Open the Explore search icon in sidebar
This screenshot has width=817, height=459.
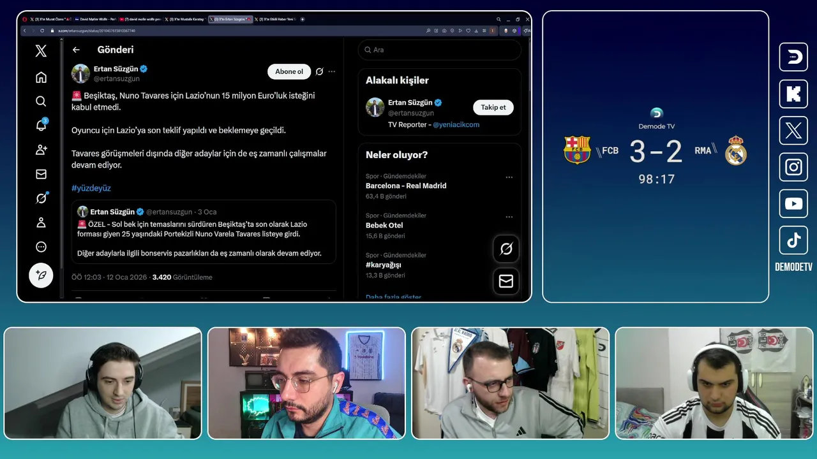coord(41,101)
